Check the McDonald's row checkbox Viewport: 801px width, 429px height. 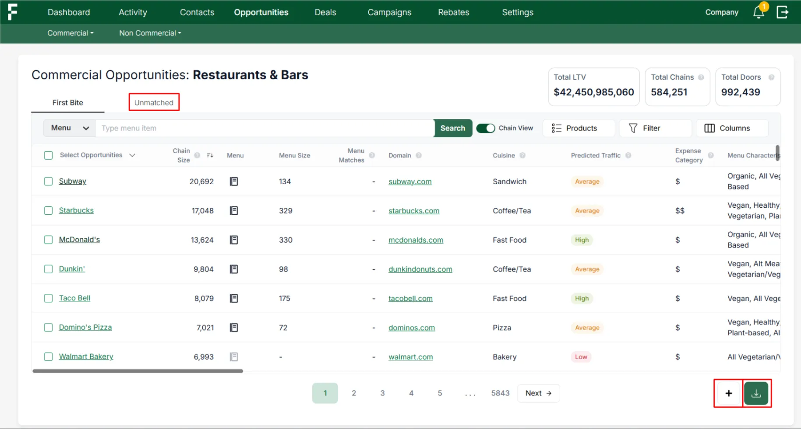(49, 240)
